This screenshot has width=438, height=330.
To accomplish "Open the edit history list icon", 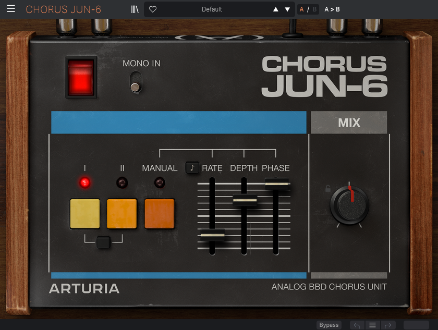I will [x=372, y=325].
